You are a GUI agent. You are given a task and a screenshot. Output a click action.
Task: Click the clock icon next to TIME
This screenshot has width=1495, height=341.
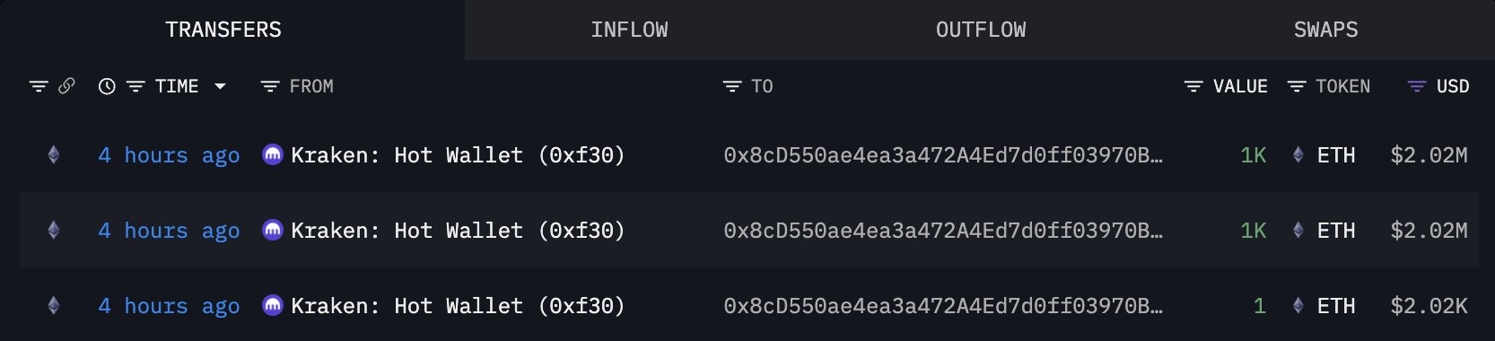(107, 86)
